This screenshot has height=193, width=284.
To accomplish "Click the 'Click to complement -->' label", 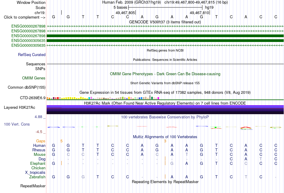I will tap(25, 17).
